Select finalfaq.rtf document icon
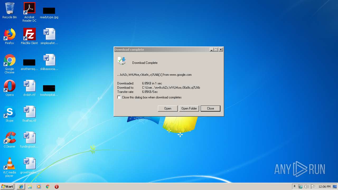This screenshot has height=190, width=338. 29,114
